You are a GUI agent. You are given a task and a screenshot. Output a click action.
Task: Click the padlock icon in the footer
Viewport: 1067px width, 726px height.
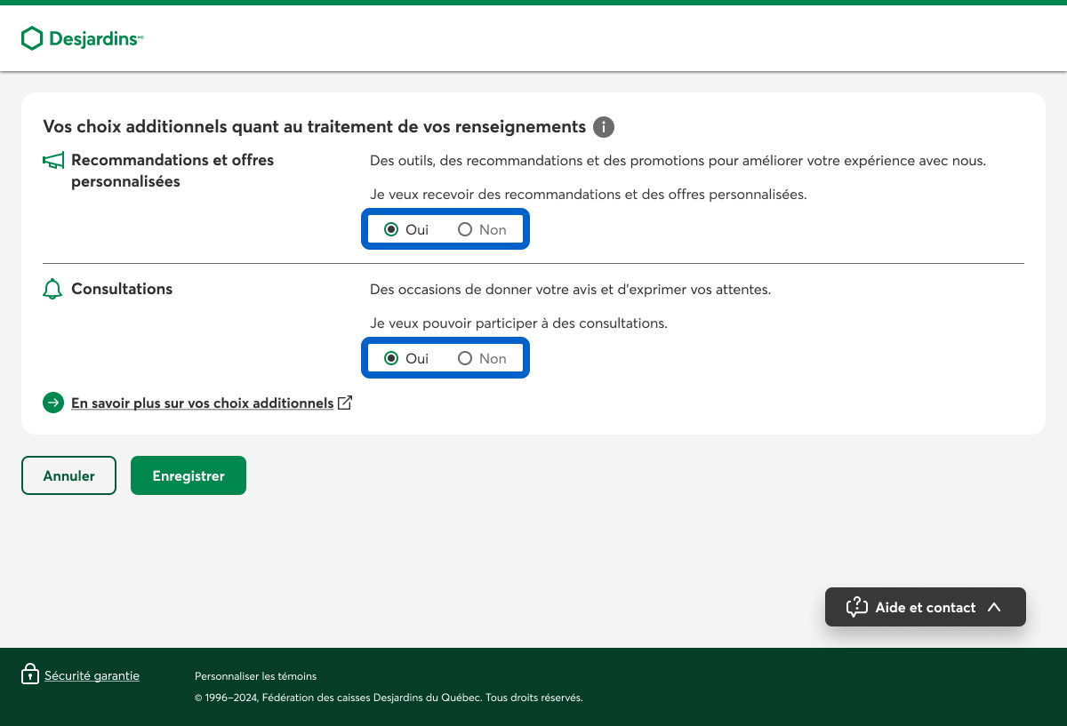coord(30,674)
